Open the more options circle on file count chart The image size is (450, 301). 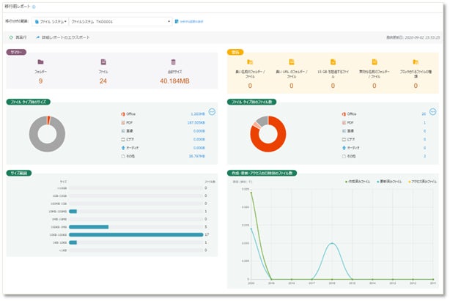(x=432, y=112)
